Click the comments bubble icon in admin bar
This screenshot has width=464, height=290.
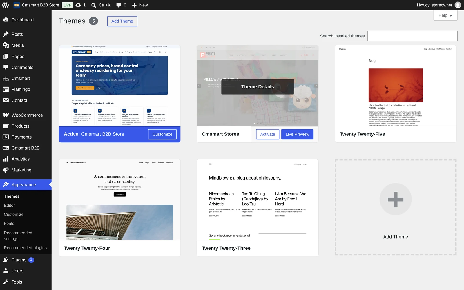pyautogui.click(x=119, y=5)
